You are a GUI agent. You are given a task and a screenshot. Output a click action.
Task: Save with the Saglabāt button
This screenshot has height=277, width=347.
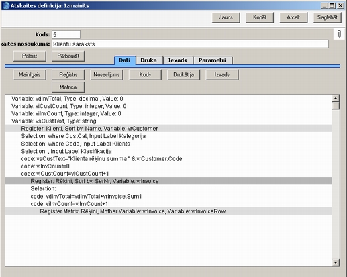click(328, 17)
